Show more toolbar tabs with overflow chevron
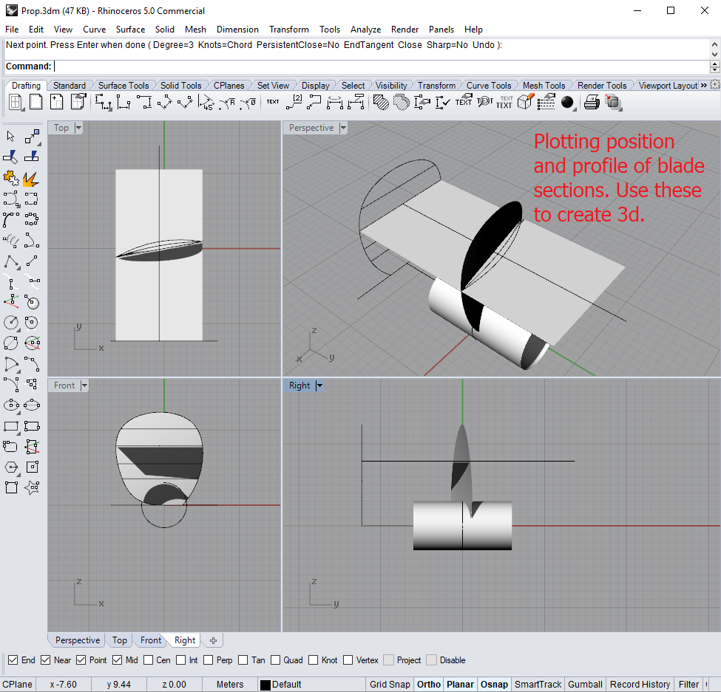Screen dimensions: 721x692 (x=703, y=86)
